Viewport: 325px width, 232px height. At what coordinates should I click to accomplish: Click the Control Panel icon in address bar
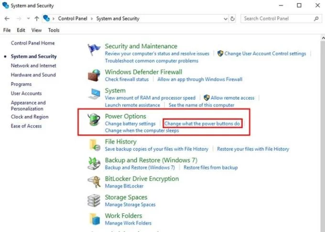coord(46,18)
